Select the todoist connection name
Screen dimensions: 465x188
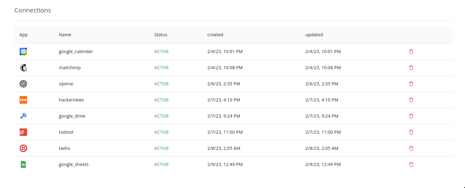click(x=66, y=132)
